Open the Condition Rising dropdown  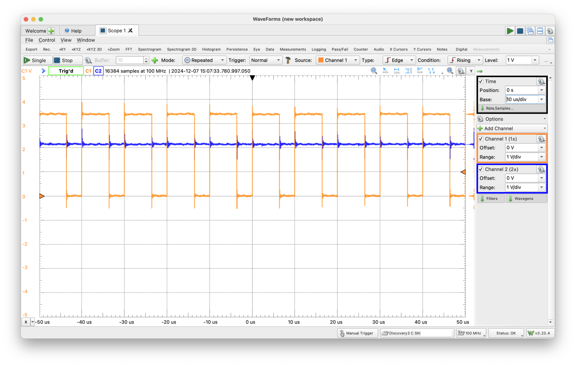tap(465, 60)
